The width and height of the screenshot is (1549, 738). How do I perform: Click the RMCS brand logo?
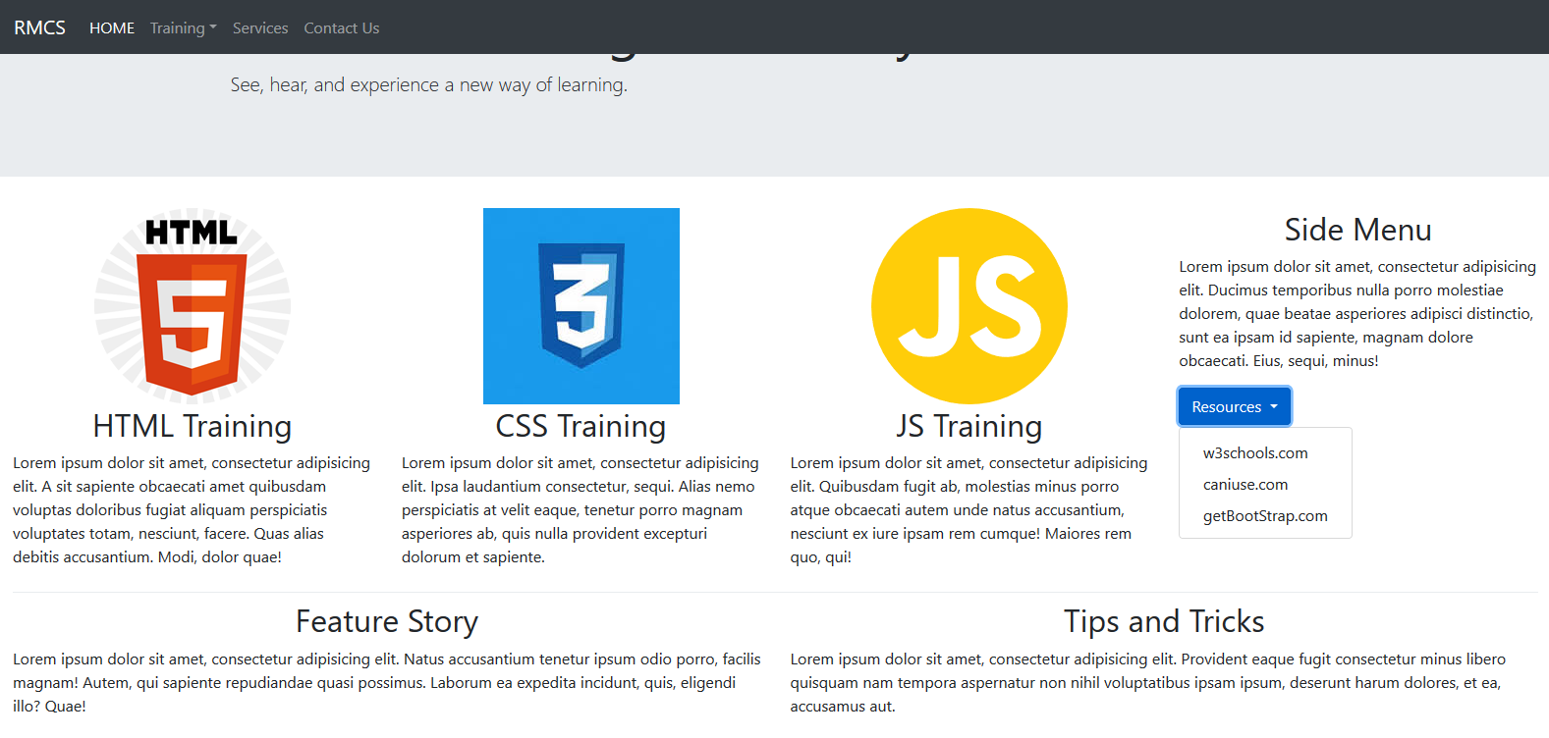point(39,27)
